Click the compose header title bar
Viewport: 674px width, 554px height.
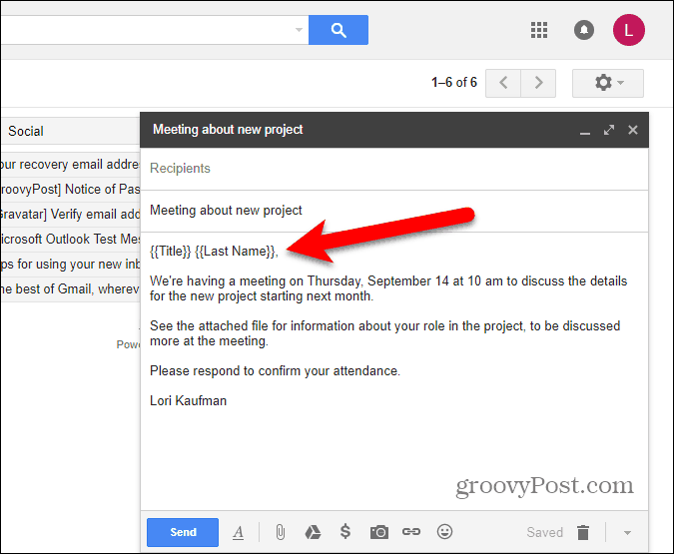point(394,130)
